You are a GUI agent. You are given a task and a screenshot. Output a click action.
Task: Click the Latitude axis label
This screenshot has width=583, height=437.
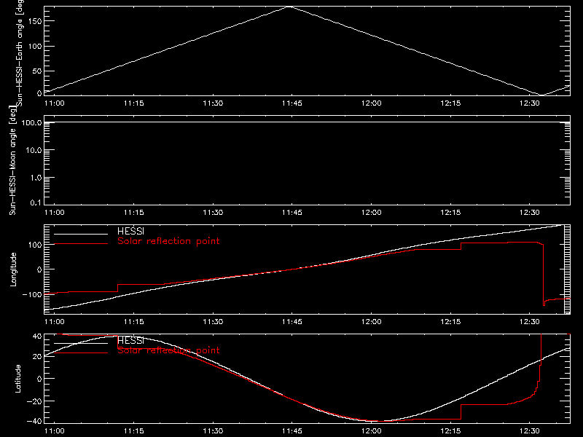[x=17, y=379]
